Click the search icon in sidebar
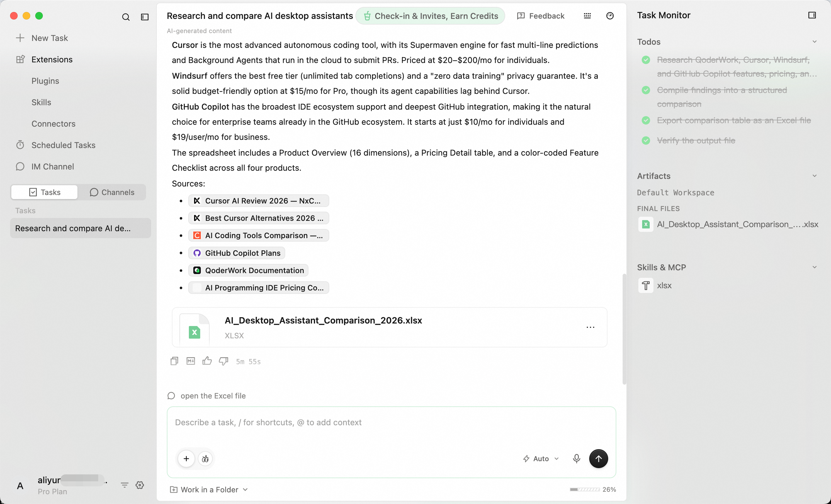The image size is (831, 504). tap(126, 17)
